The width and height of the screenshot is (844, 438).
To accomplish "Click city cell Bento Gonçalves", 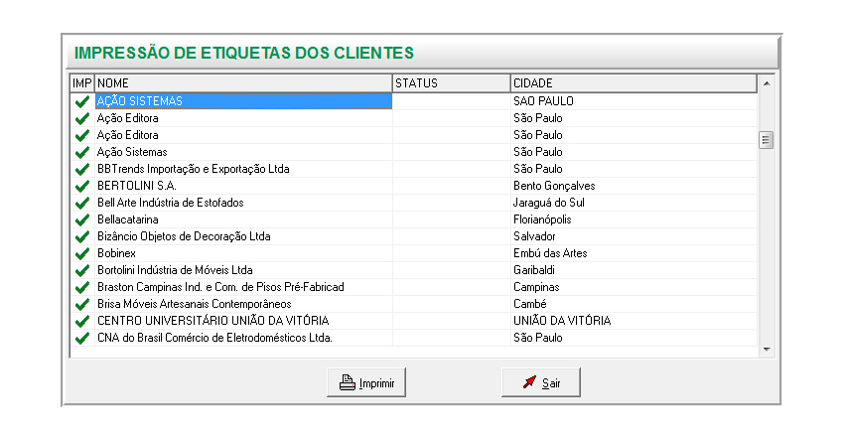I will (x=634, y=186).
